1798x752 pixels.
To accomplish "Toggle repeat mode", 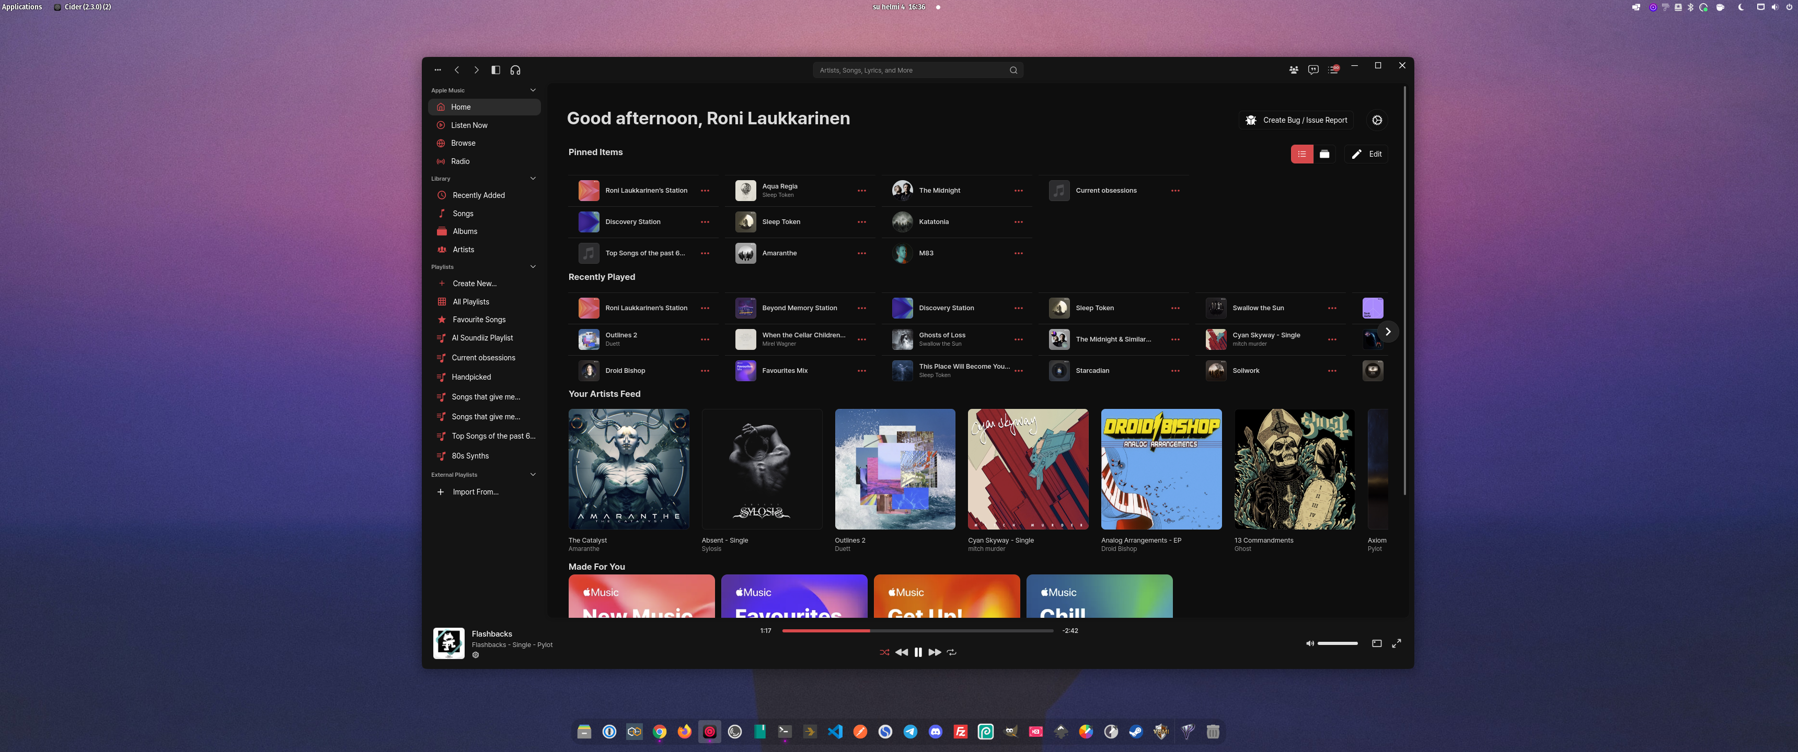I will [x=951, y=652].
